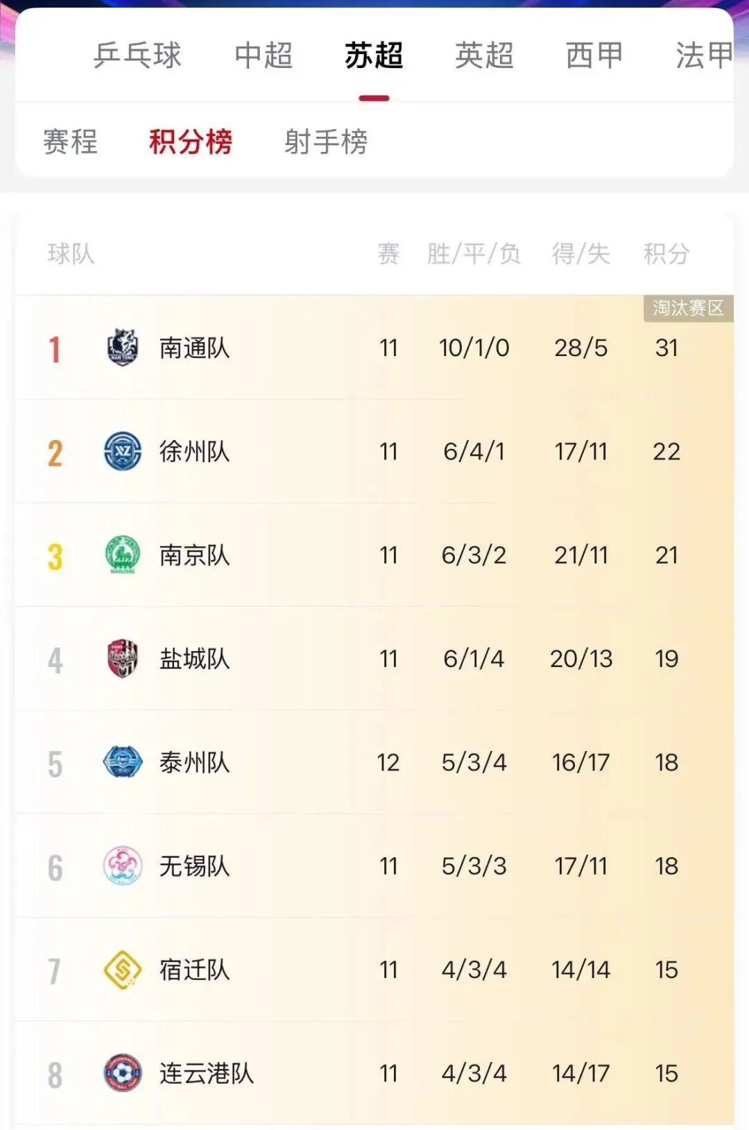Select the 南京队 green logo
The image size is (749, 1130).
(x=123, y=555)
